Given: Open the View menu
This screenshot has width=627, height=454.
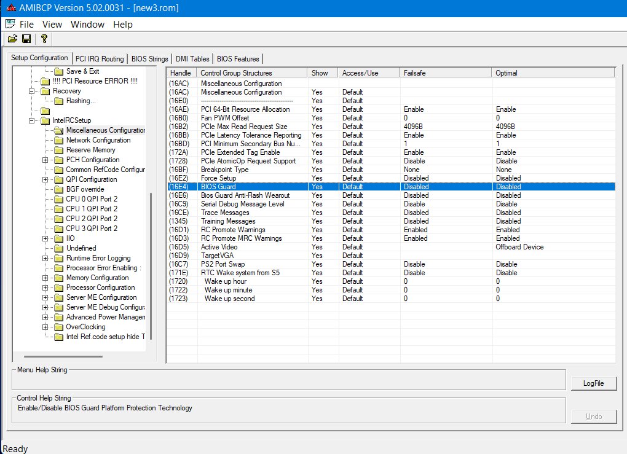Looking at the screenshot, I should click(x=52, y=25).
